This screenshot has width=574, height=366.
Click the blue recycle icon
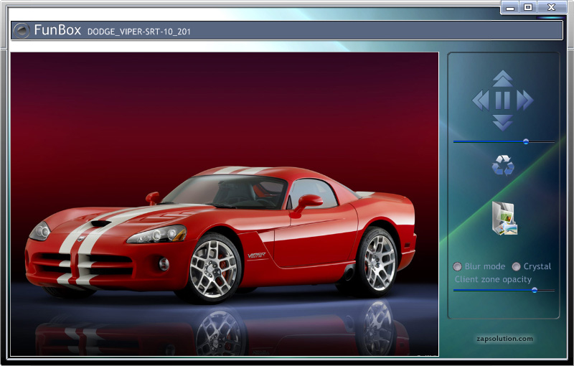[503, 166]
